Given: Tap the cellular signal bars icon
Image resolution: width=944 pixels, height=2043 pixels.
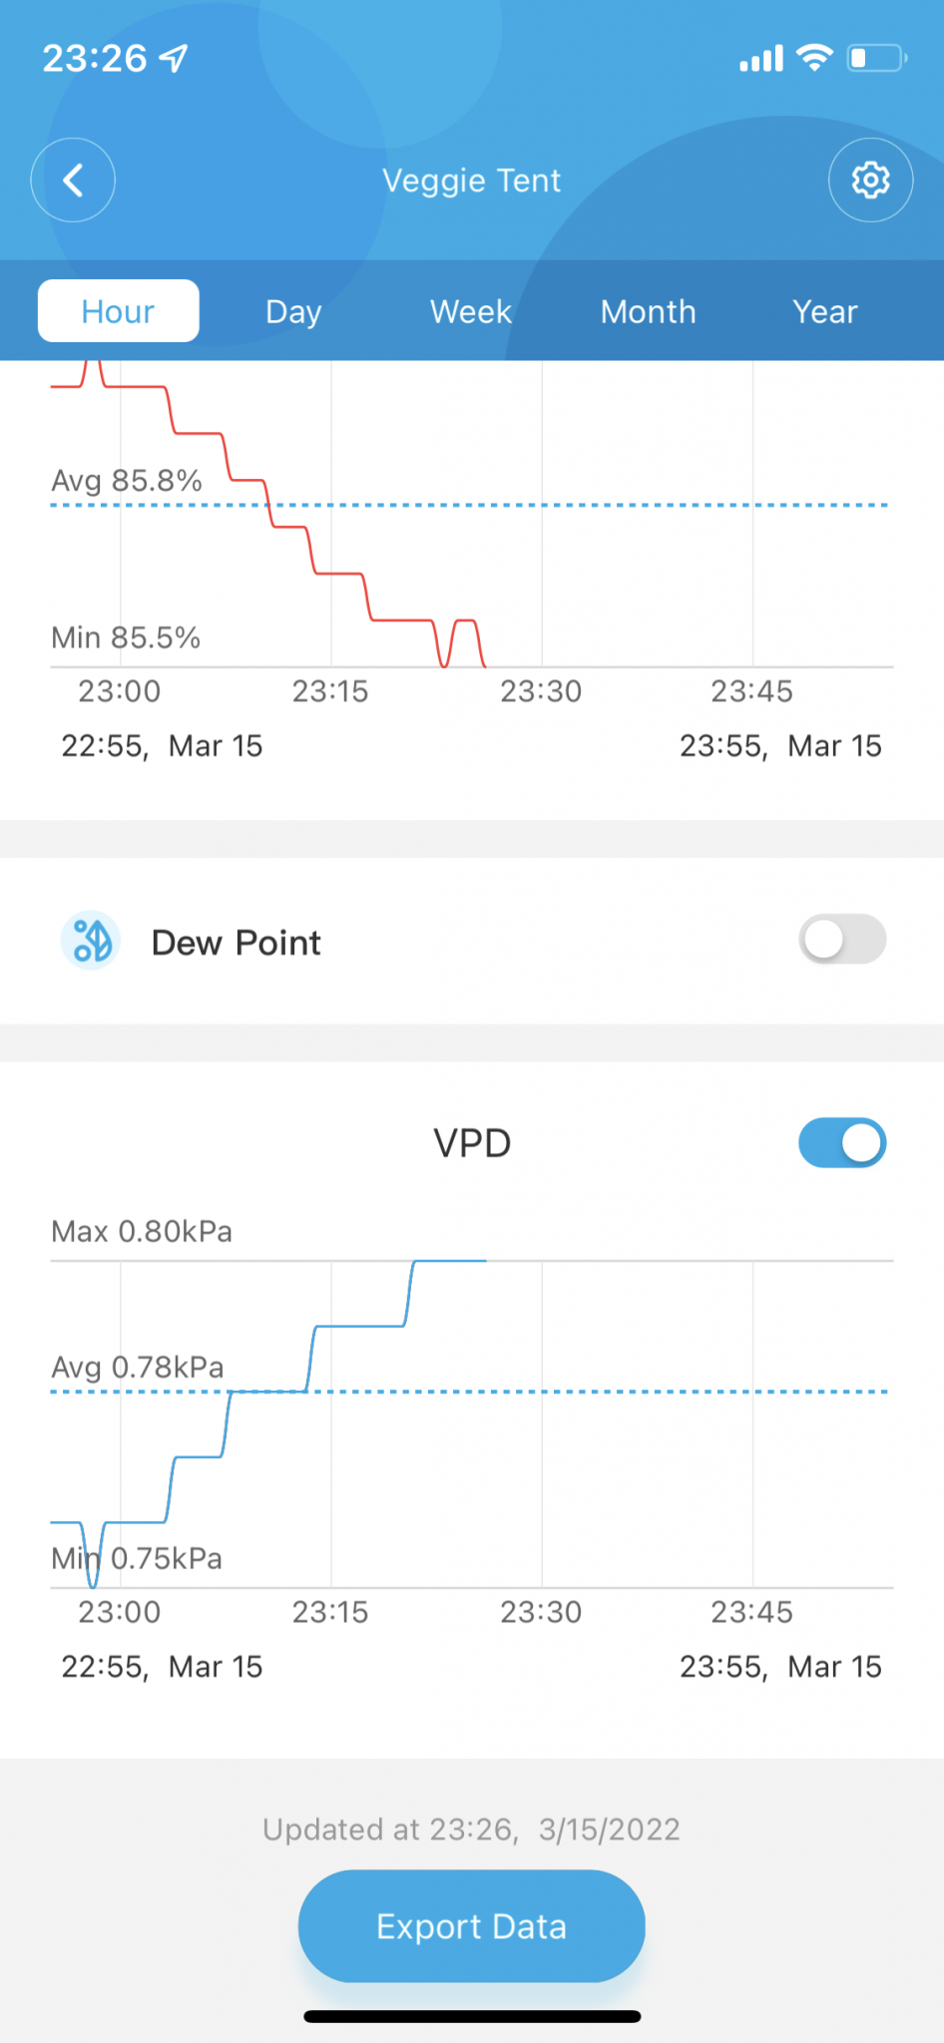Looking at the screenshot, I should point(760,59).
